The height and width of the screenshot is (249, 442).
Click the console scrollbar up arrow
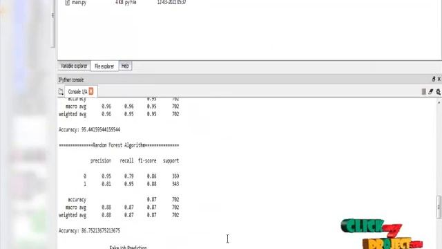(x=439, y=103)
